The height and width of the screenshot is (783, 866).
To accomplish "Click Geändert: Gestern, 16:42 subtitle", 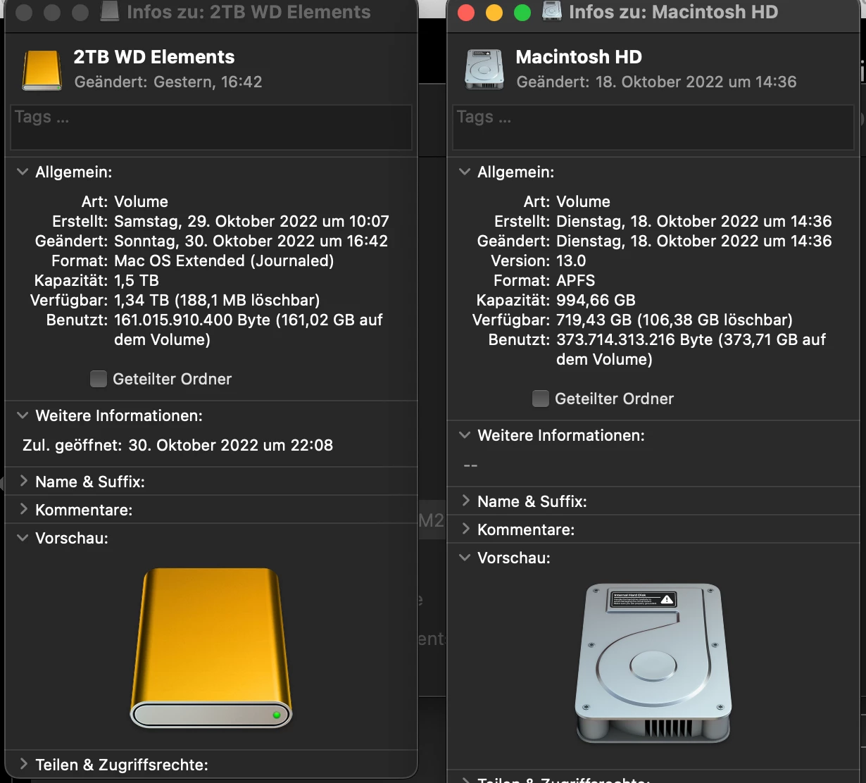I will 168,82.
